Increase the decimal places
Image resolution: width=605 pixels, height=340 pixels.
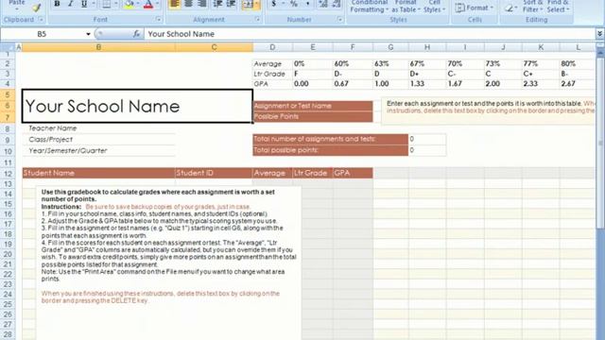pos(323,4)
